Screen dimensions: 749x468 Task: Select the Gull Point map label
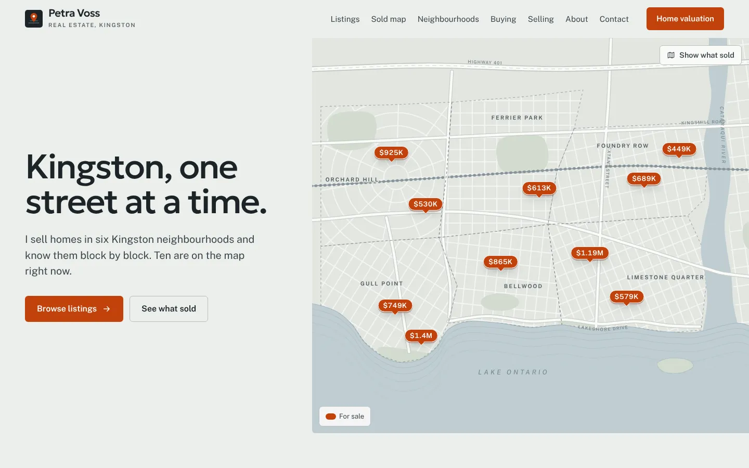pyautogui.click(x=382, y=284)
